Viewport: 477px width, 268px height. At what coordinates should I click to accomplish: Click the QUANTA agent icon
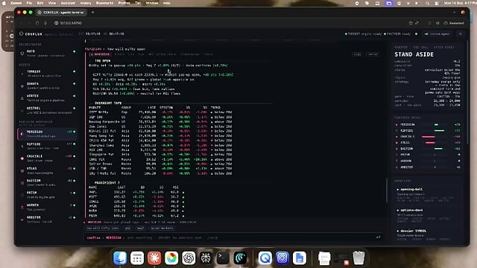pyautogui.click(x=22, y=86)
